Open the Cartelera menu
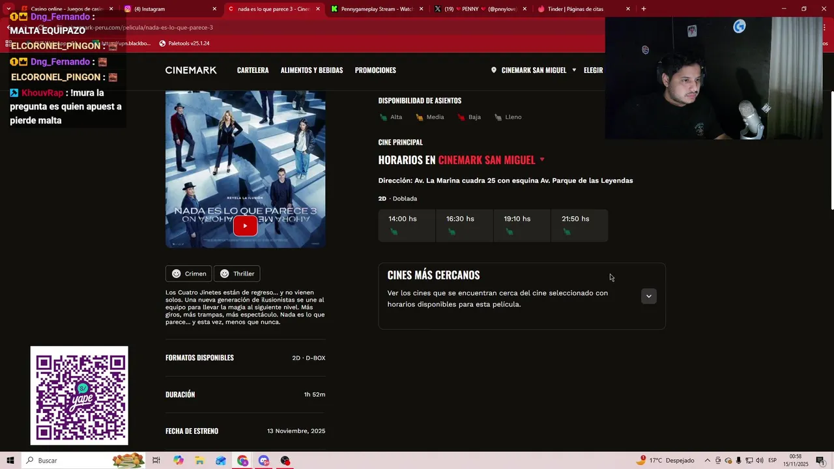 [x=253, y=70]
